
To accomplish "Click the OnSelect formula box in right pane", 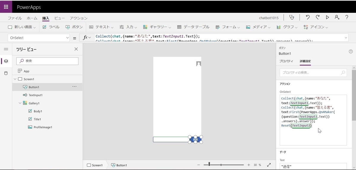I will (313, 120).
